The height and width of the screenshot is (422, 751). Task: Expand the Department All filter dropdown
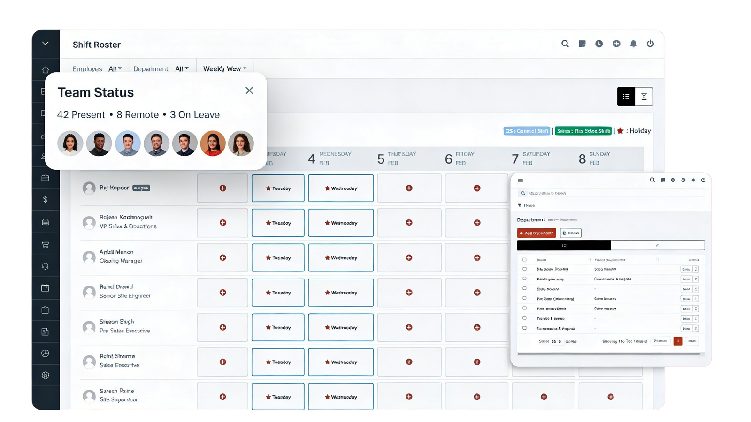point(182,69)
